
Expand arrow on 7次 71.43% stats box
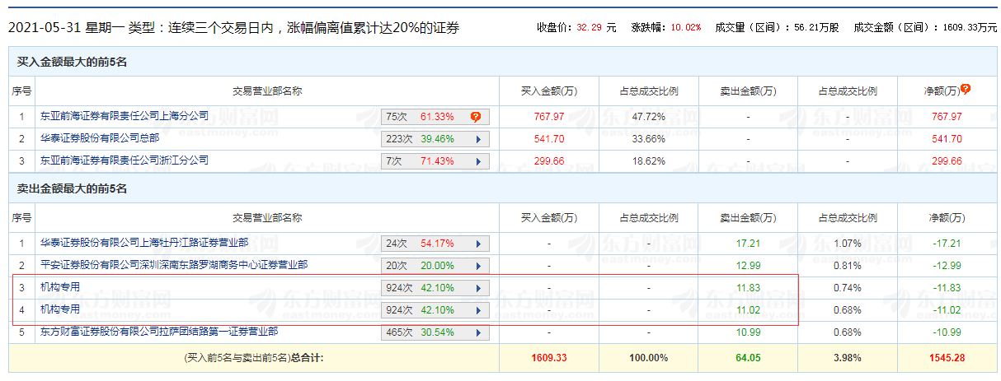(478, 161)
